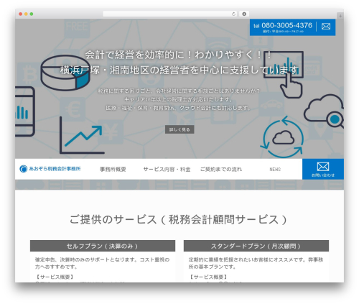Screen dimensions: 359x304
Task: Click the 確定申告、決算時のみ description text
Action: pos(102,263)
